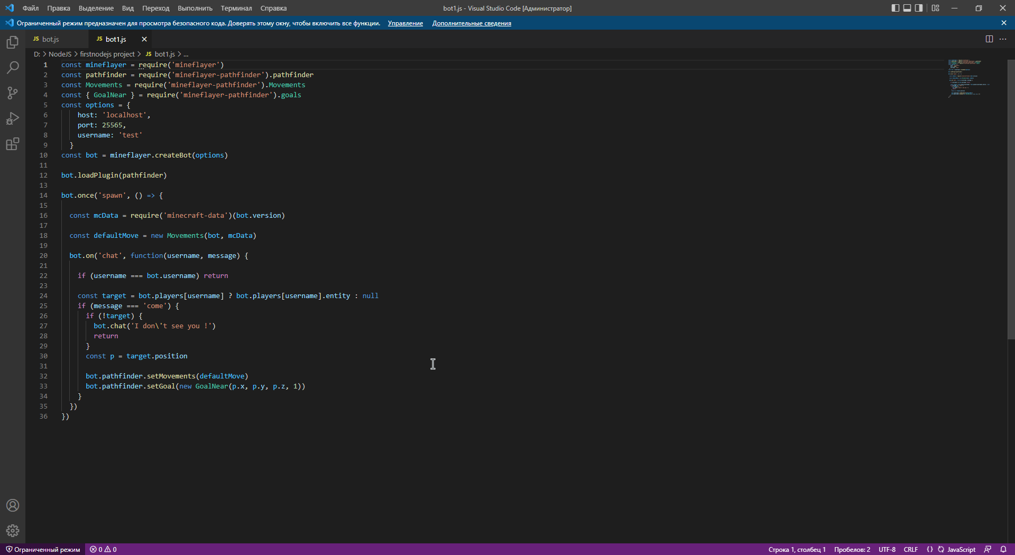The height and width of the screenshot is (555, 1015).
Task: Open the Source Control icon
Action: tap(12, 93)
